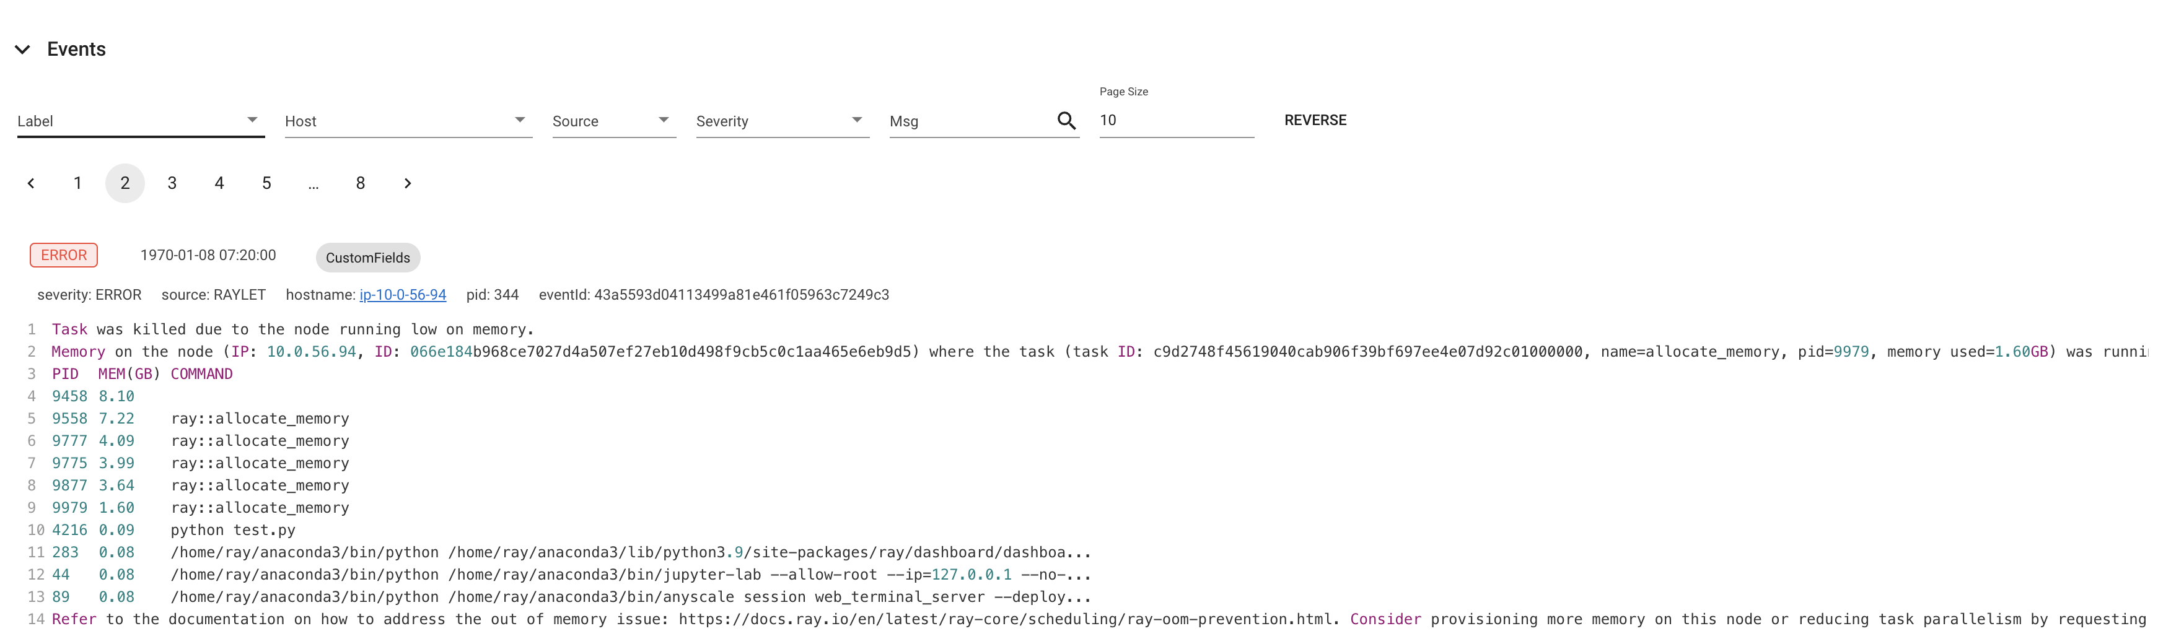Jump to page 1

(x=77, y=183)
